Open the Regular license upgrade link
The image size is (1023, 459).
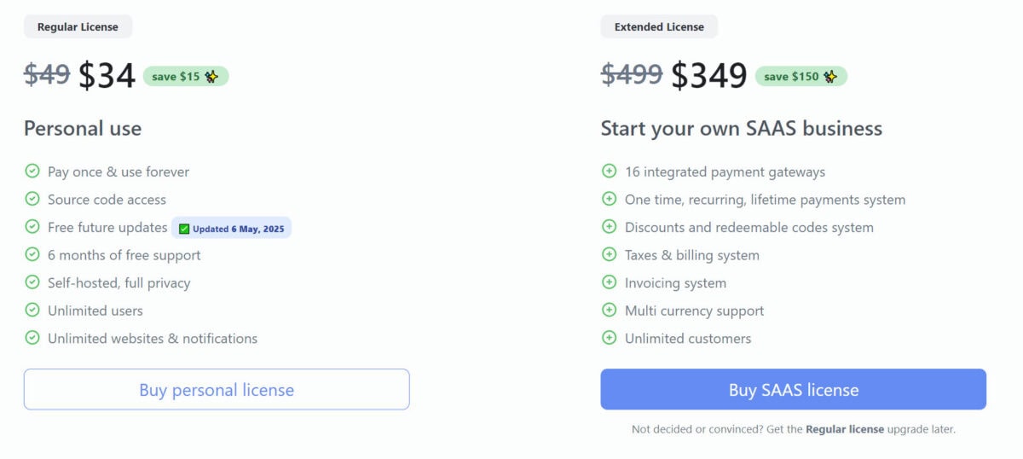(x=845, y=429)
